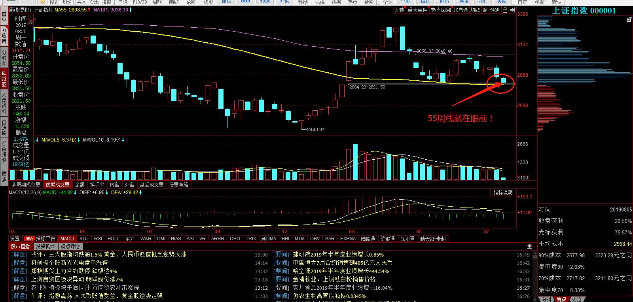Open the 深股通 indicator tab

coord(407,238)
